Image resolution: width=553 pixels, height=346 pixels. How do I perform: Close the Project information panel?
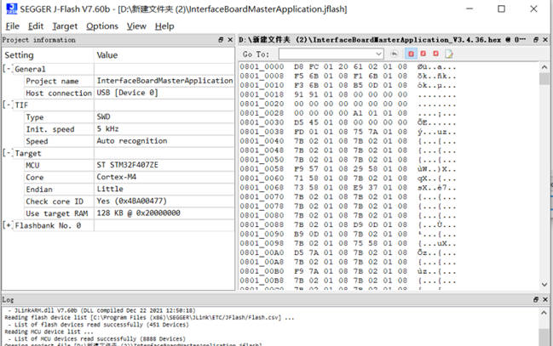[x=230, y=40]
